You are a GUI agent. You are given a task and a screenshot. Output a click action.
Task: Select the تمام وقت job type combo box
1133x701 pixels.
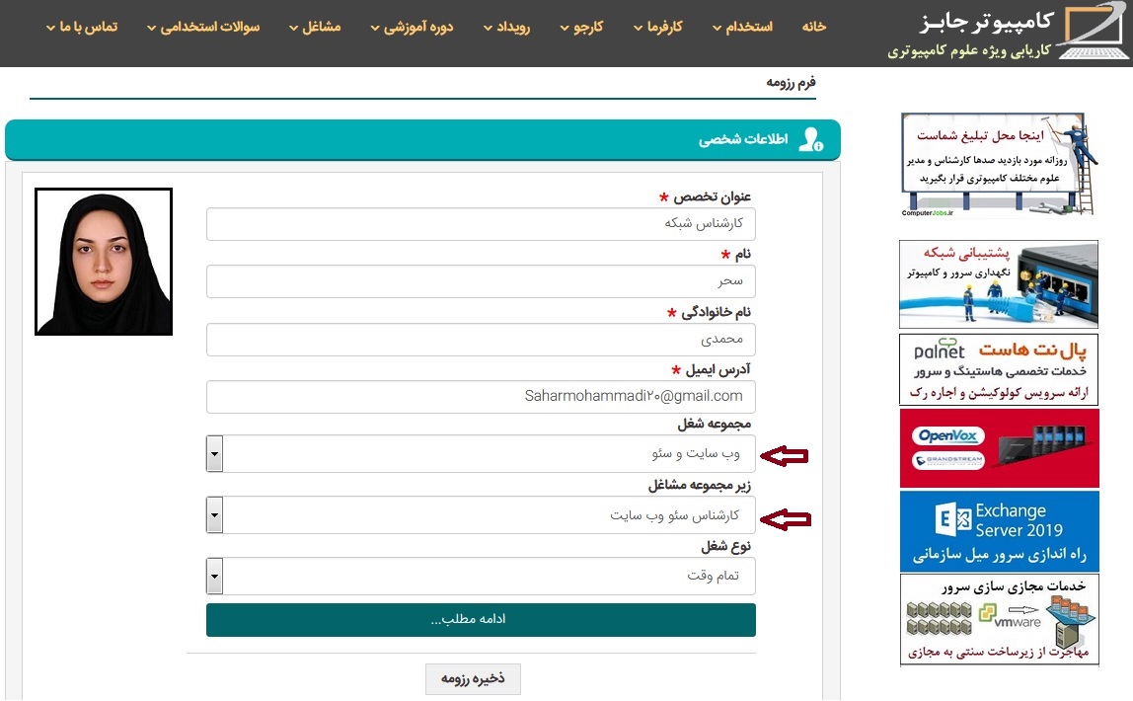point(481,576)
